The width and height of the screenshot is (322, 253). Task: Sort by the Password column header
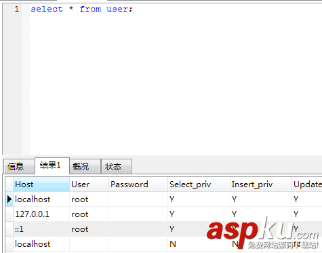pos(138,184)
